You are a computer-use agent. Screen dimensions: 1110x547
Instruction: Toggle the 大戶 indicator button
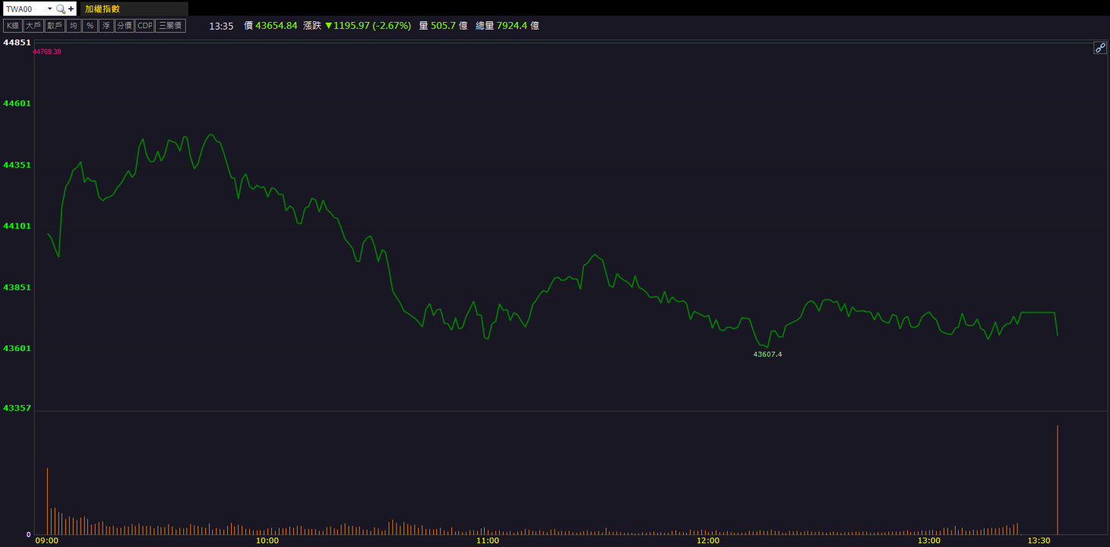point(33,26)
